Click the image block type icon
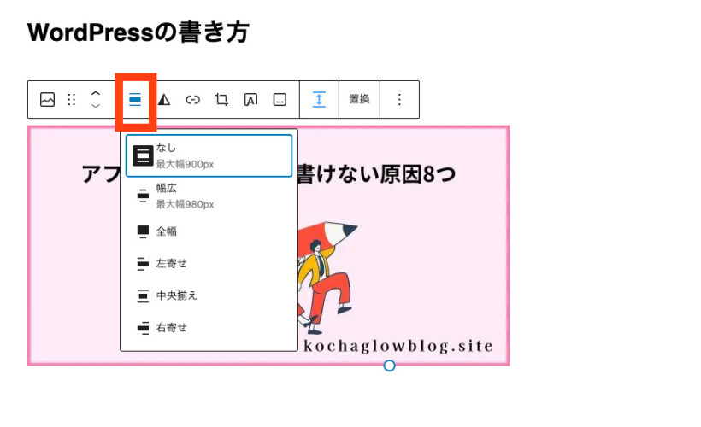Screen dimensions: 701x427 click(47, 100)
